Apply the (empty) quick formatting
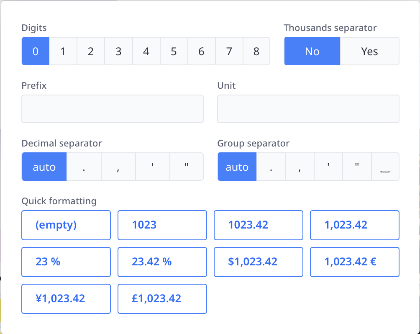The height and width of the screenshot is (334, 420). coord(66,225)
